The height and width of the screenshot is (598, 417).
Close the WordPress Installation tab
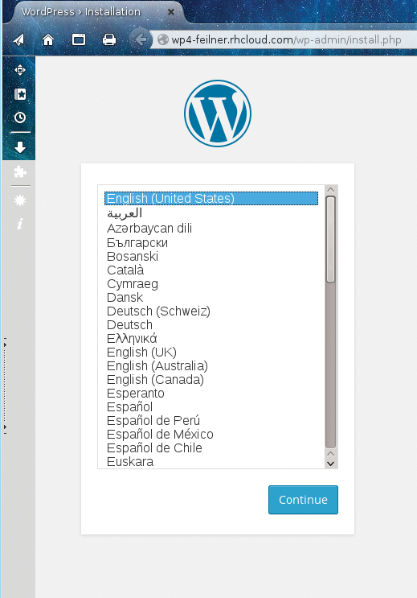pyautogui.click(x=171, y=12)
